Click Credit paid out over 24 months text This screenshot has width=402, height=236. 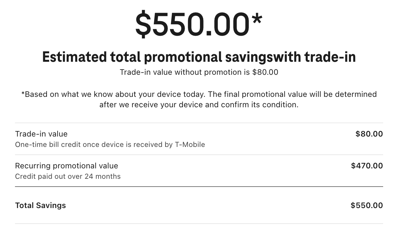(x=68, y=177)
